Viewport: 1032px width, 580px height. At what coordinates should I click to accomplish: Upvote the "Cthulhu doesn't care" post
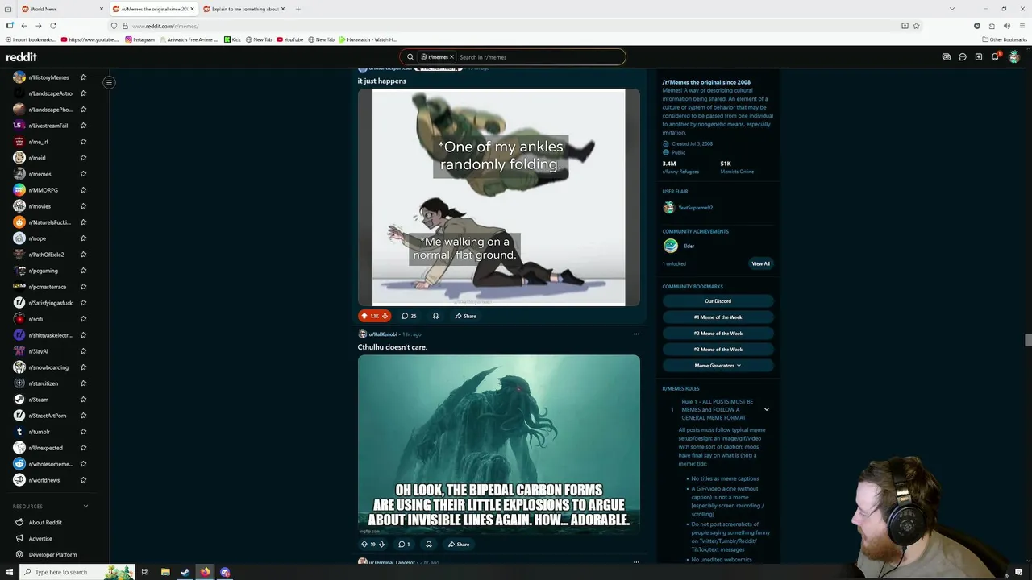point(364,545)
